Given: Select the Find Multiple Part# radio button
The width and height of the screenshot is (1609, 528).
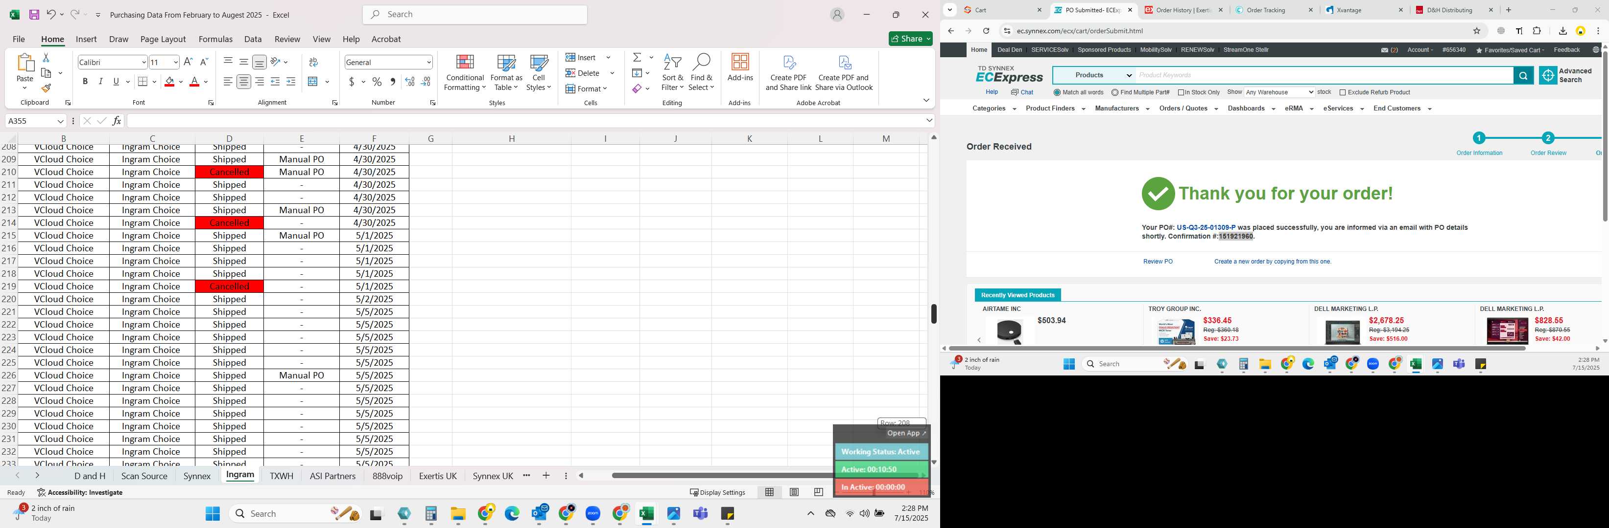Looking at the screenshot, I should [x=1115, y=92].
